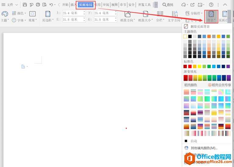The image size is (234, 167).
Task: Expand the 颜色 (Colors) dropdown
Action: [x=19, y=13]
